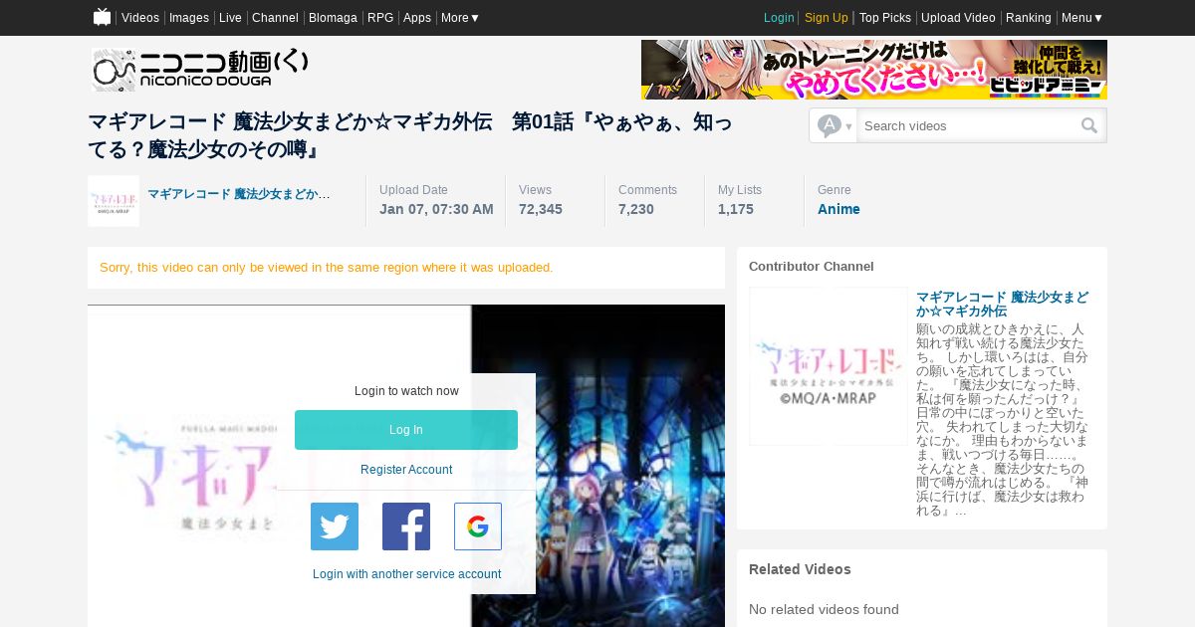Click the uploader channel thumbnail near title
This screenshot has width=1195, height=627.
coord(114,201)
